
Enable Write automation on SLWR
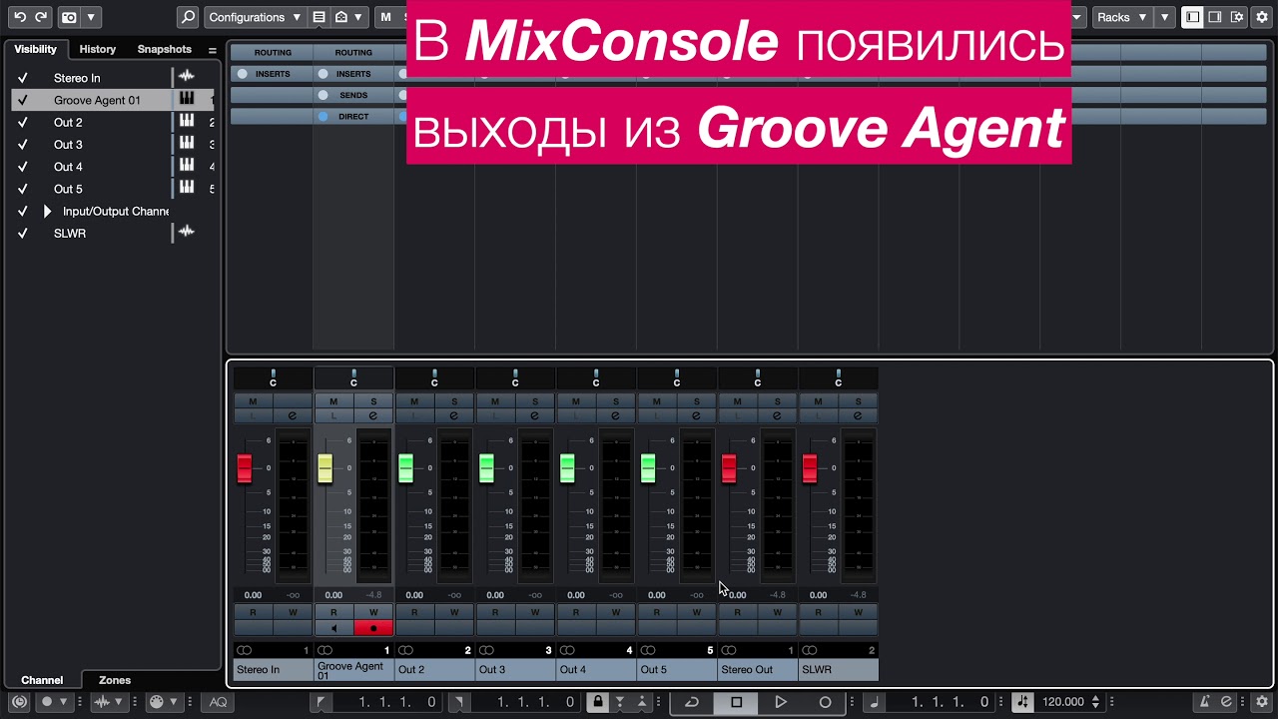pyautogui.click(x=858, y=612)
